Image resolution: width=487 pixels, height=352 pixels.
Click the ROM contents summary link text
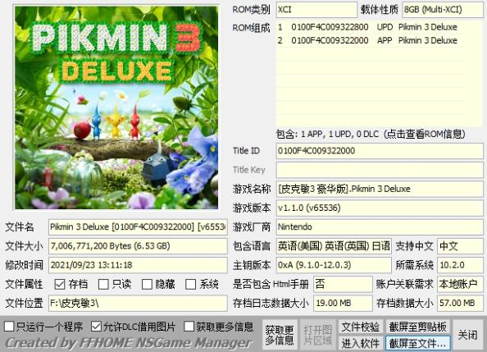pos(371,134)
